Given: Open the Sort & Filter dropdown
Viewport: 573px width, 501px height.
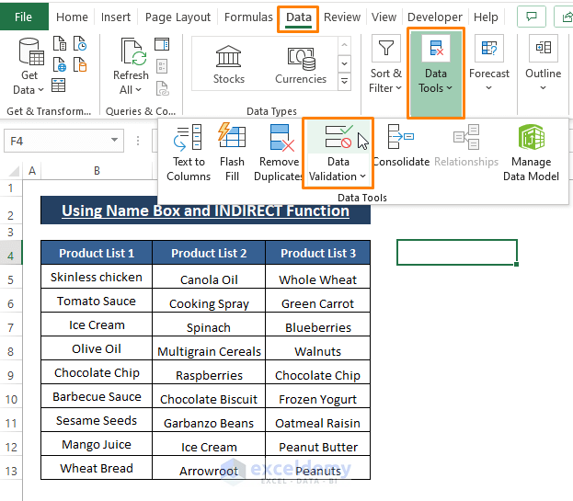Looking at the screenshot, I should pos(385,66).
